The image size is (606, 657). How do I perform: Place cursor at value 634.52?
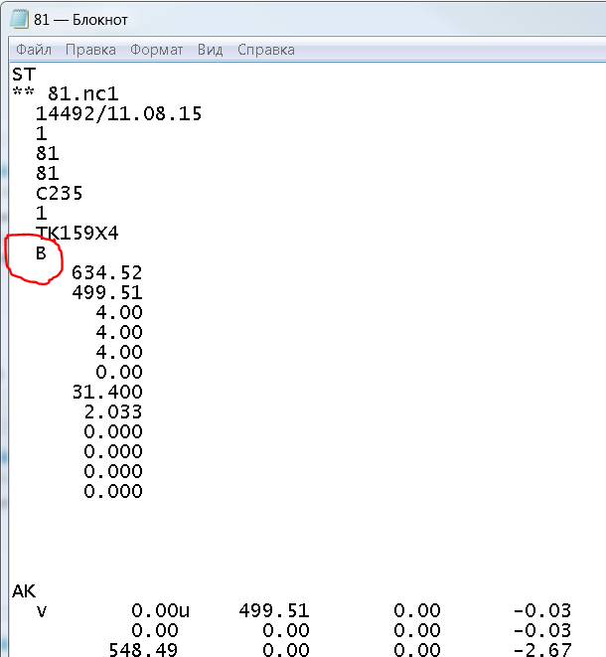[x=106, y=272]
